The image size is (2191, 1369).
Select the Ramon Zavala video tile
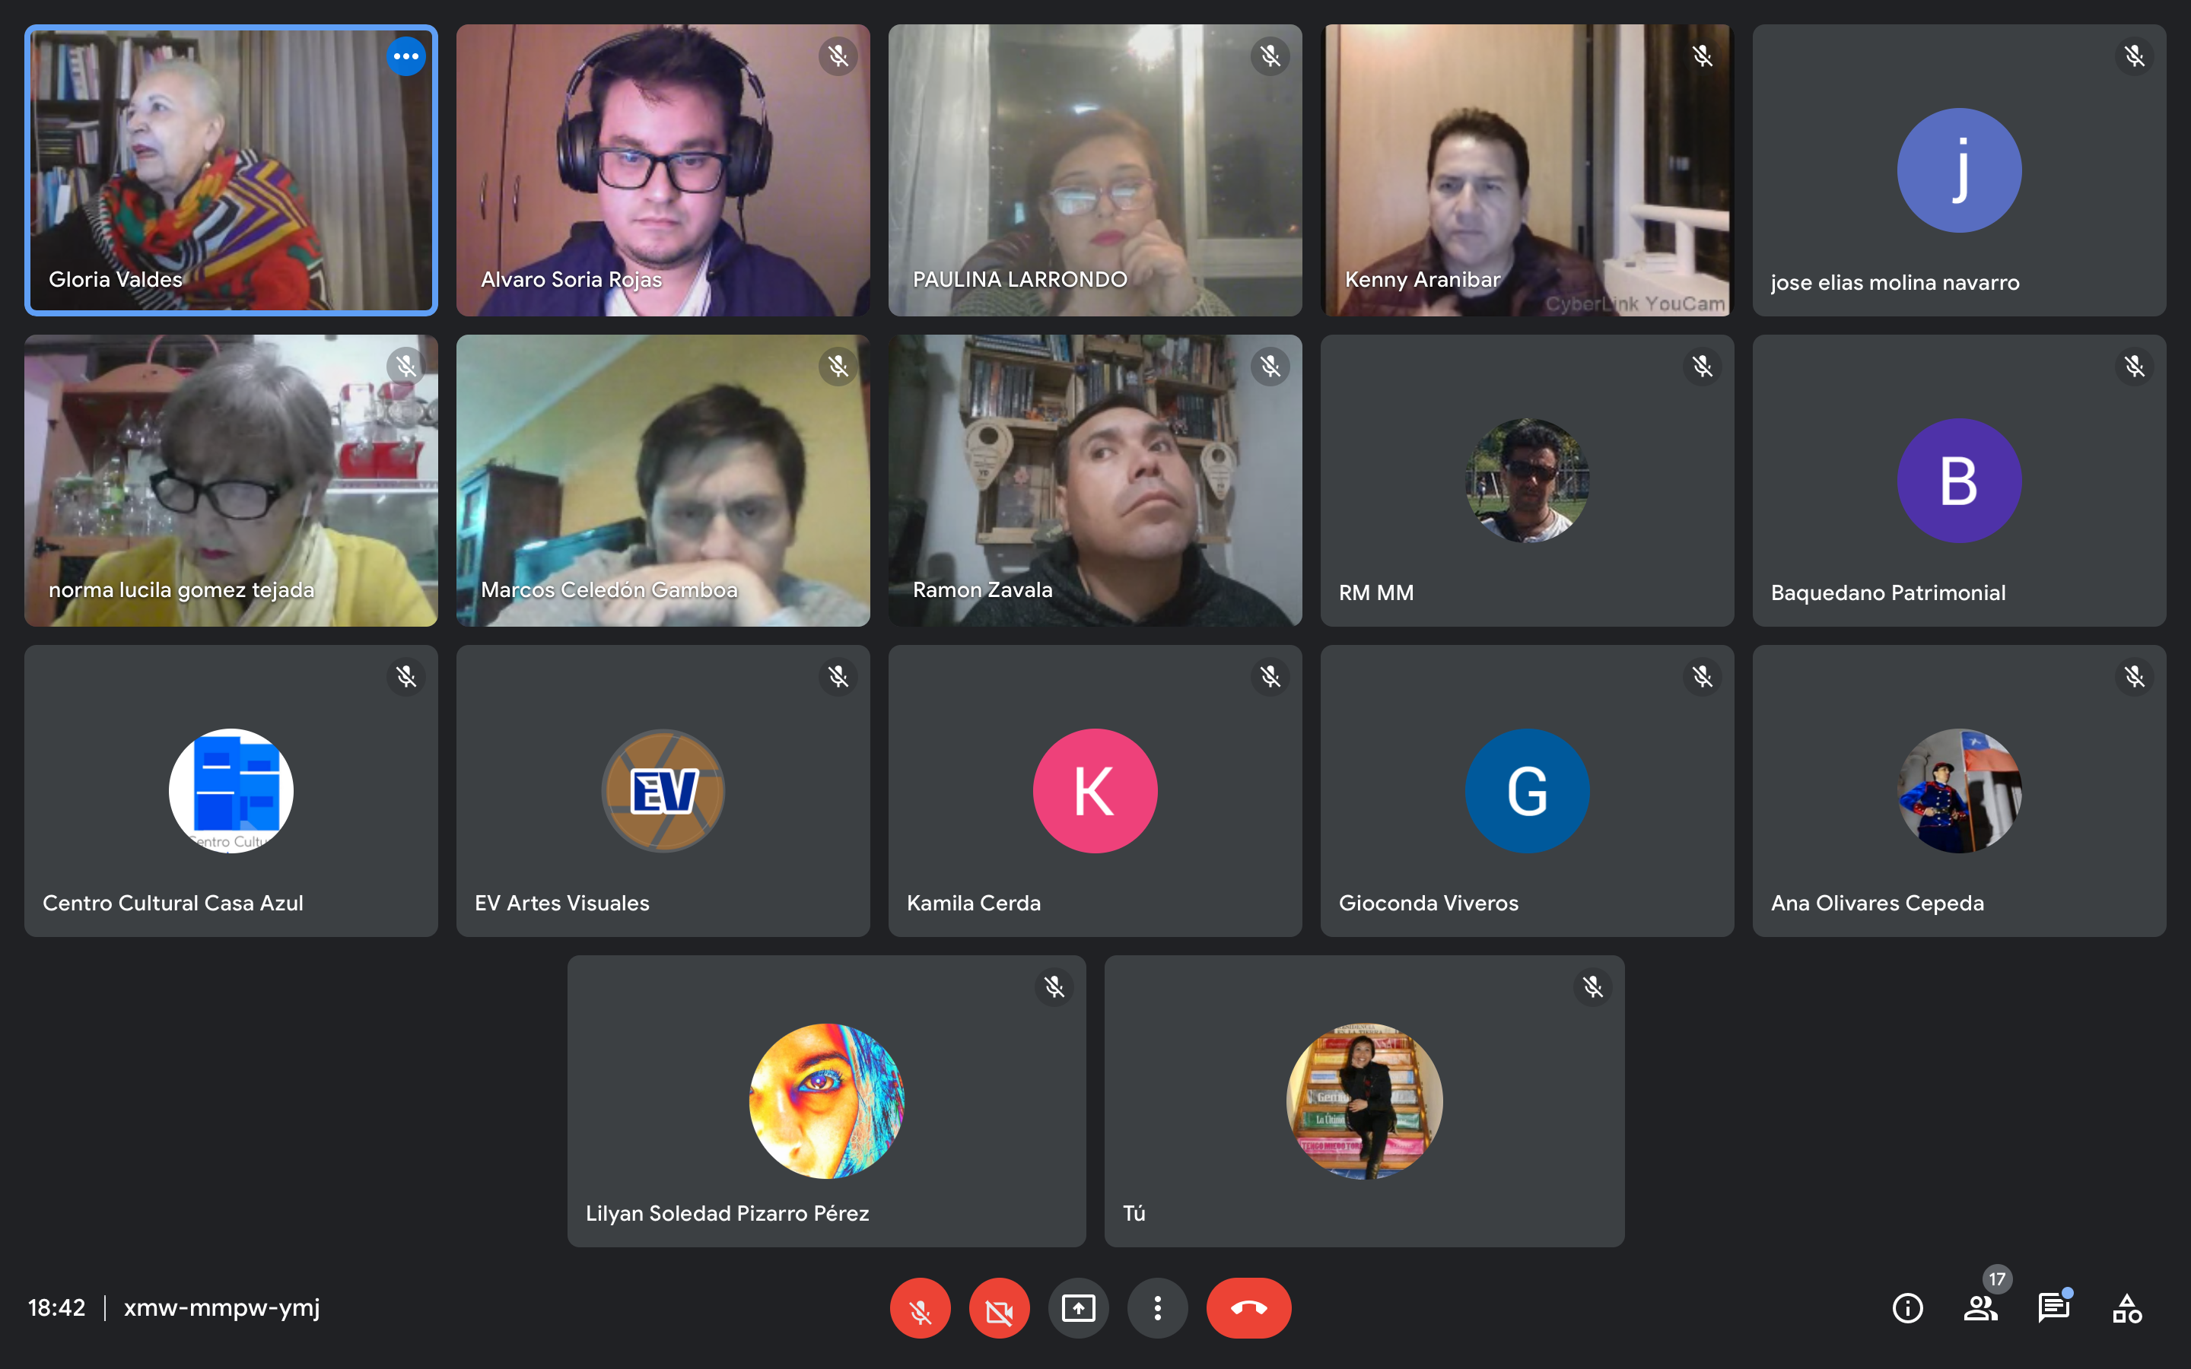point(1095,480)
